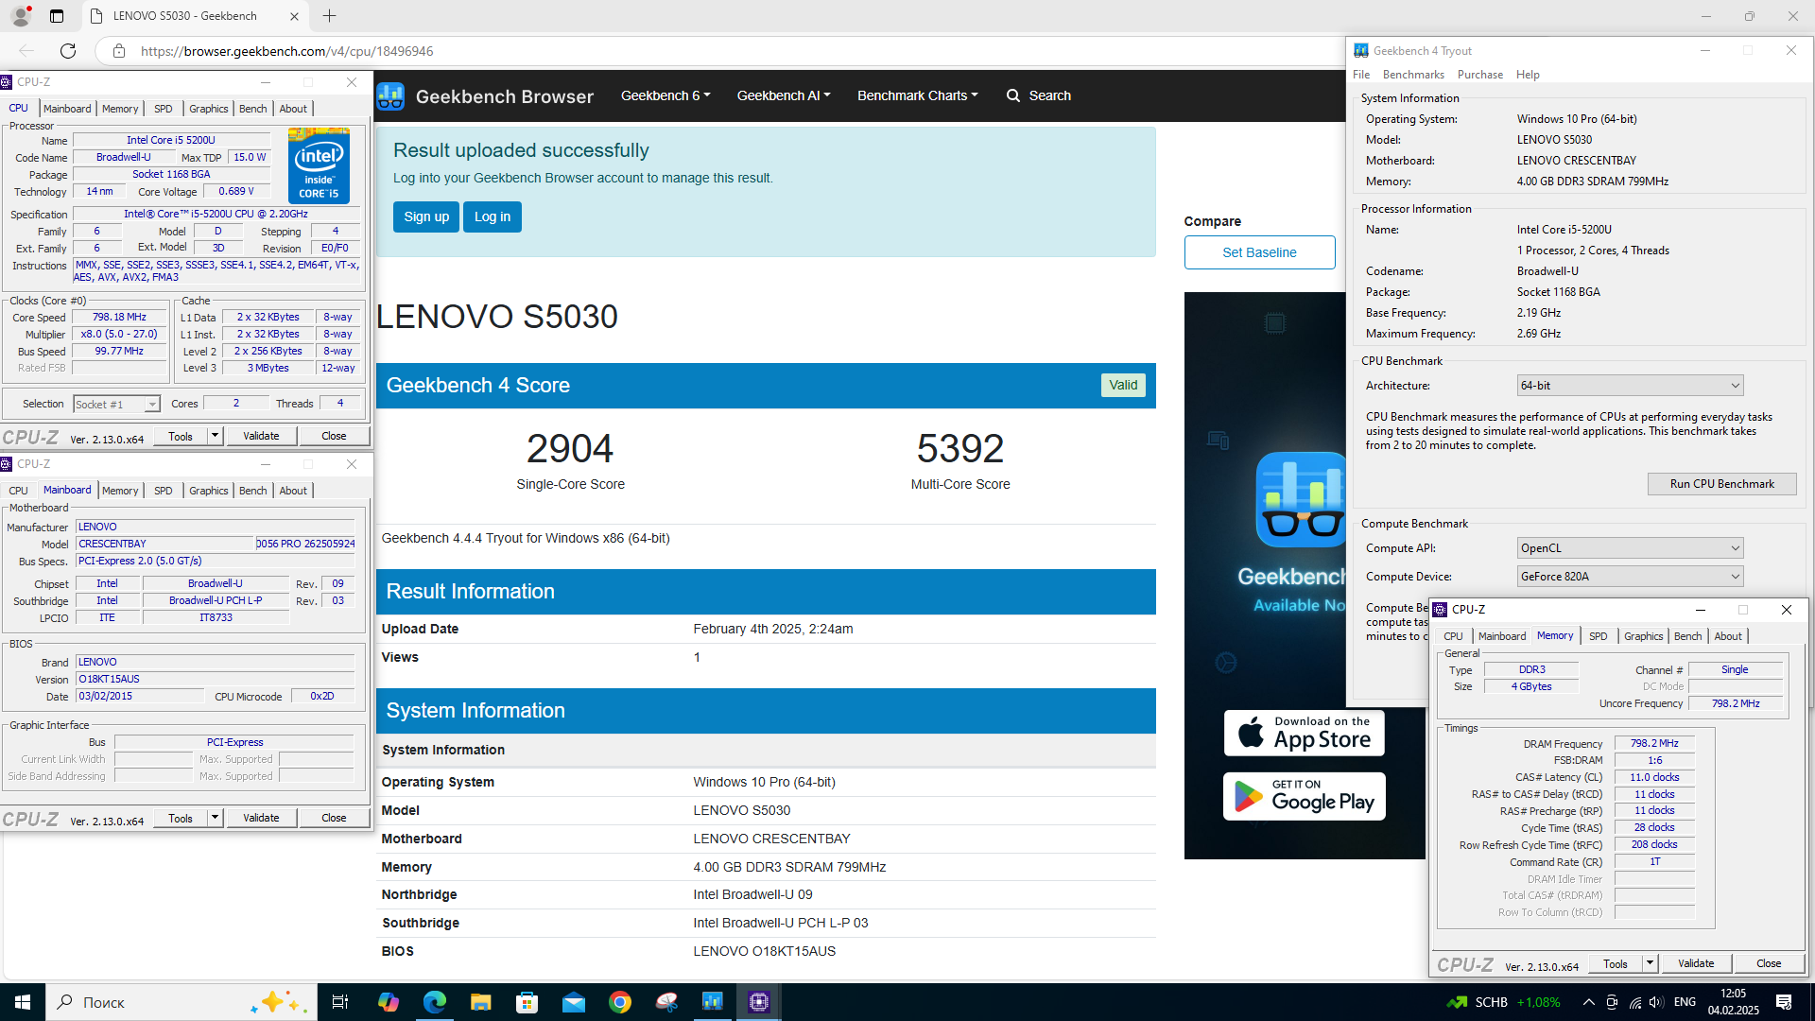Image resolution: width=1815 pixels, height=1021 pixels.
Task: Open a new browser tab
Action: (x=329, y=16)
